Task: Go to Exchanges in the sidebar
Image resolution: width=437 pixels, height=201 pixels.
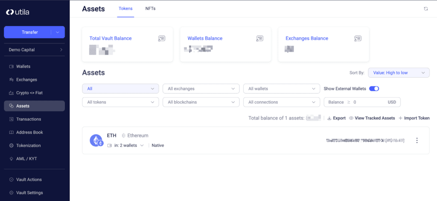Action: (x=34, y=80)
